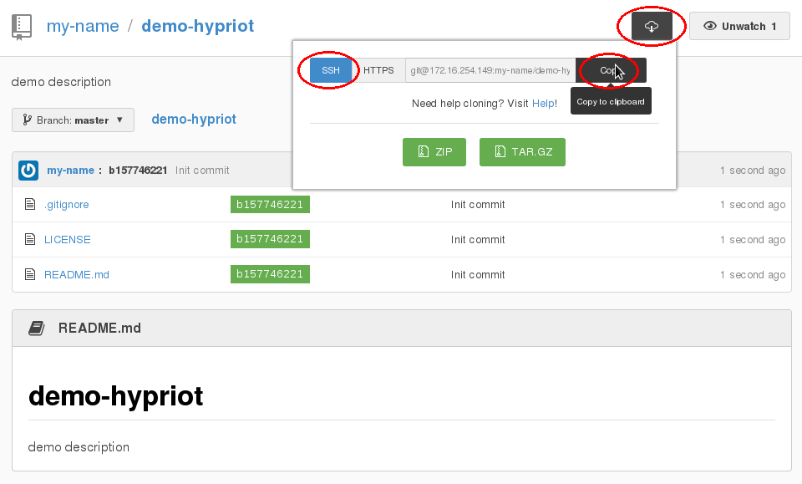Click the archive icon inside the TAR.GZ button
Image resolution: width=802 pixels, height=484 pixels.
498,152
